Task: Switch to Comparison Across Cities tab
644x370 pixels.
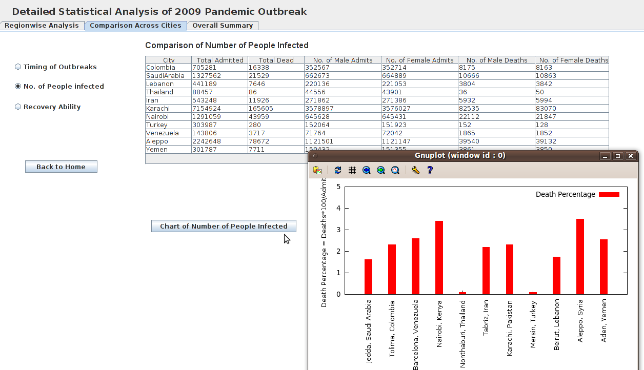Action: point(135,26)
